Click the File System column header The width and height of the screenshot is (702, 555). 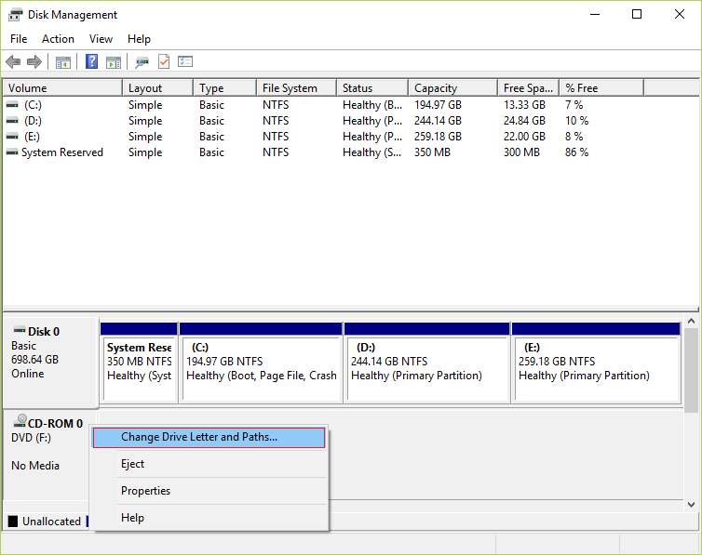[x=290, y=88]
